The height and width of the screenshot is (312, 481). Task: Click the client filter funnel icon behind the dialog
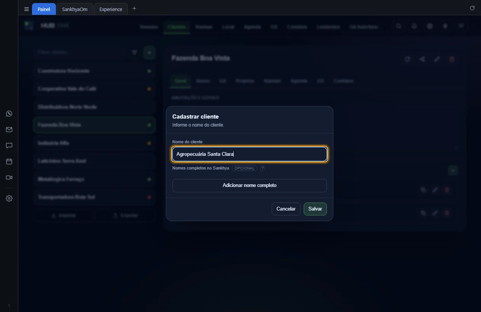point(134,52)
